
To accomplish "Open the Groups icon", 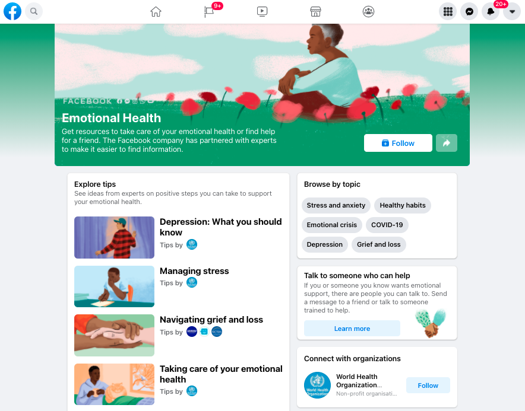I will click(368, 12).
